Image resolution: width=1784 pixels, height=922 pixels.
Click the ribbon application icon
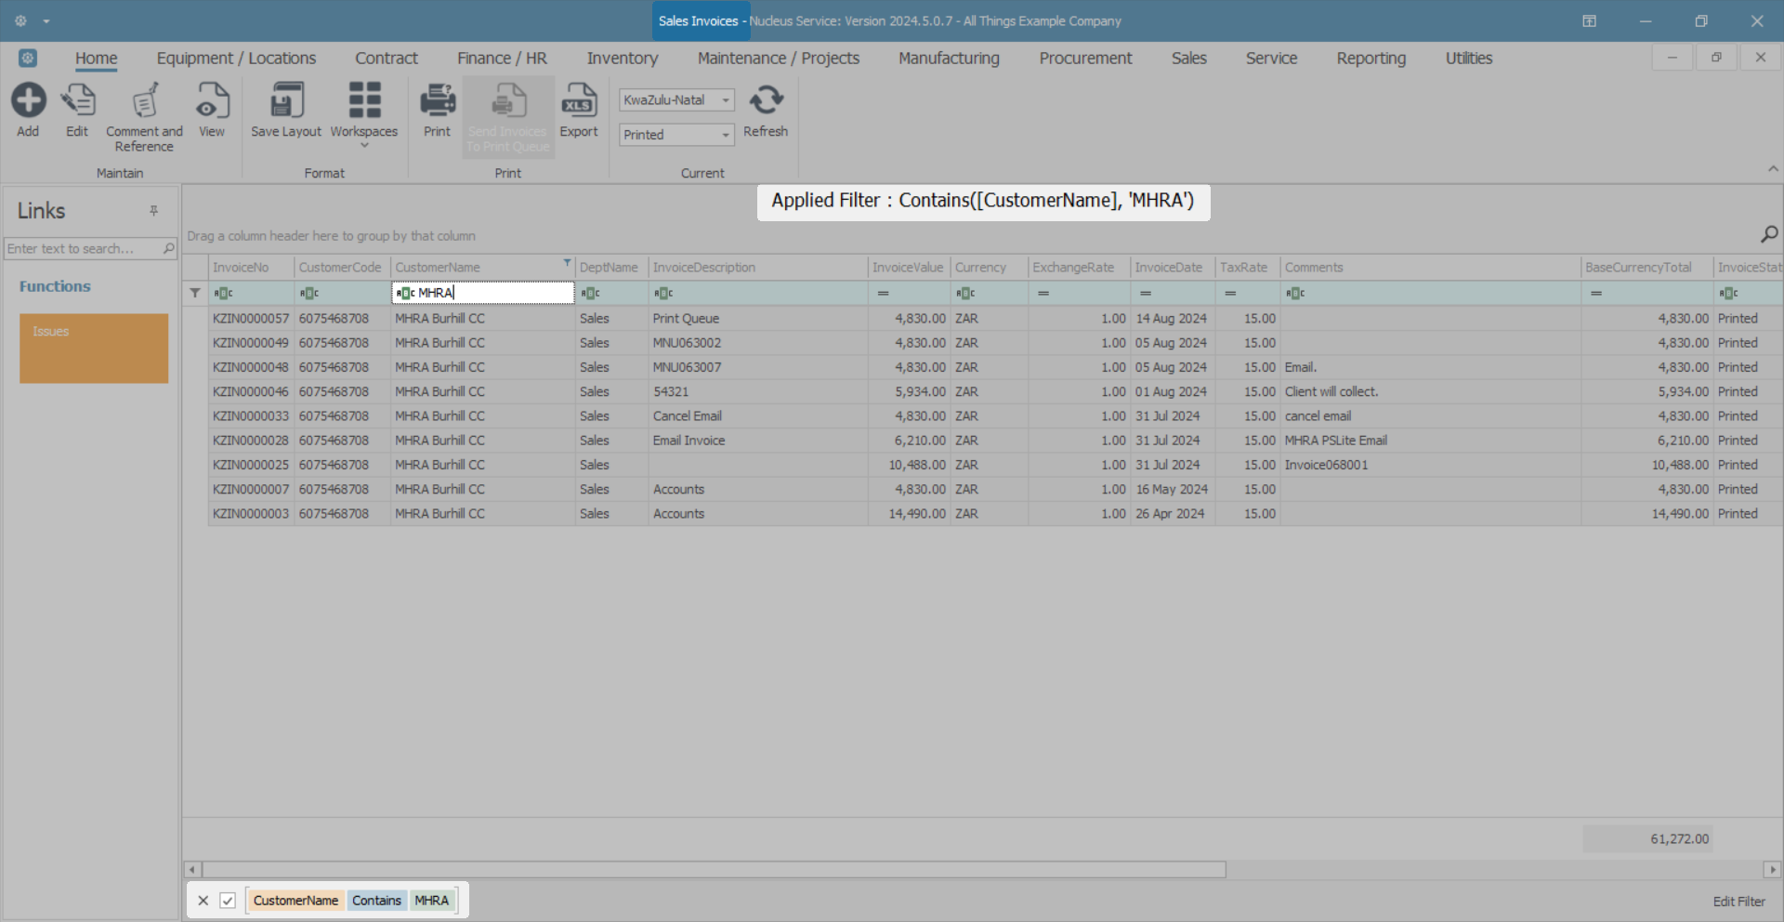28,59
